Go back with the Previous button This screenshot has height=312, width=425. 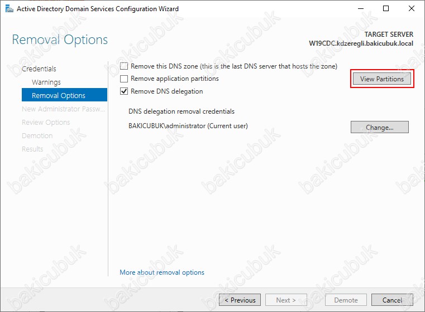(240, 300)
